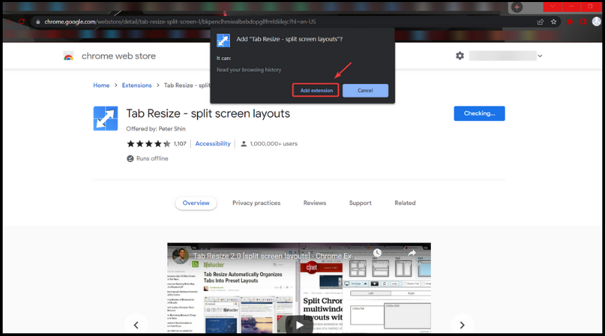Play the Tab Resize 2.0 video

[299, 325]
